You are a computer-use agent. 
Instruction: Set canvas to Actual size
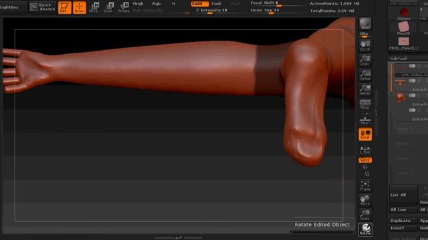click(365, 75)
